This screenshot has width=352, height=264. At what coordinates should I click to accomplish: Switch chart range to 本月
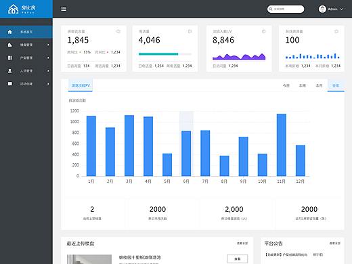[x=319, y=85]
